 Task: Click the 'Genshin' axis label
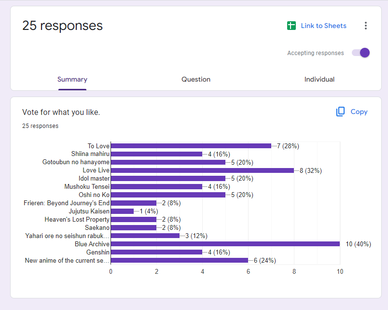pos(98,252)
